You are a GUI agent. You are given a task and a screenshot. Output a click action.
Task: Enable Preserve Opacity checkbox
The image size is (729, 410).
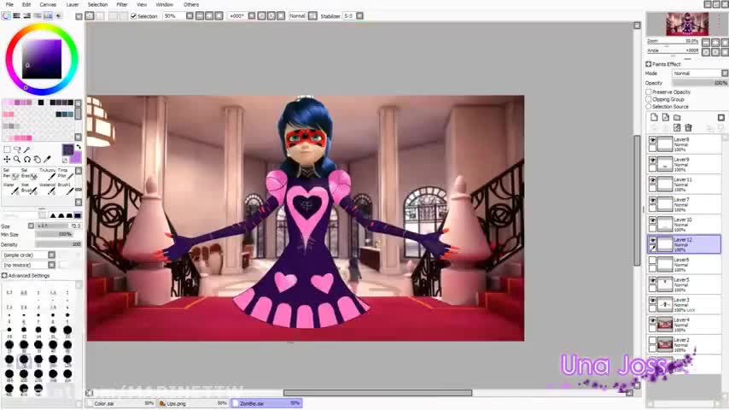(x=649, y=92)
